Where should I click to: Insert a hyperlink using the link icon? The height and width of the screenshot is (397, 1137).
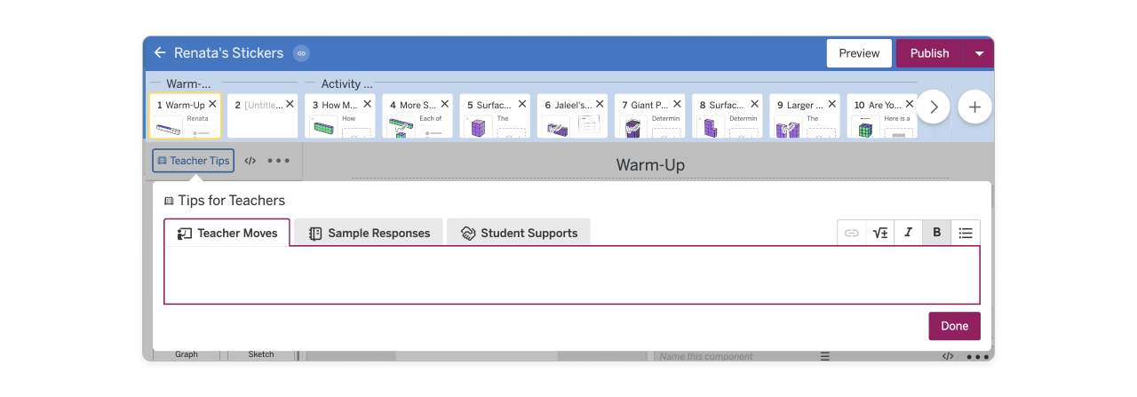click(x=852, y=233)
